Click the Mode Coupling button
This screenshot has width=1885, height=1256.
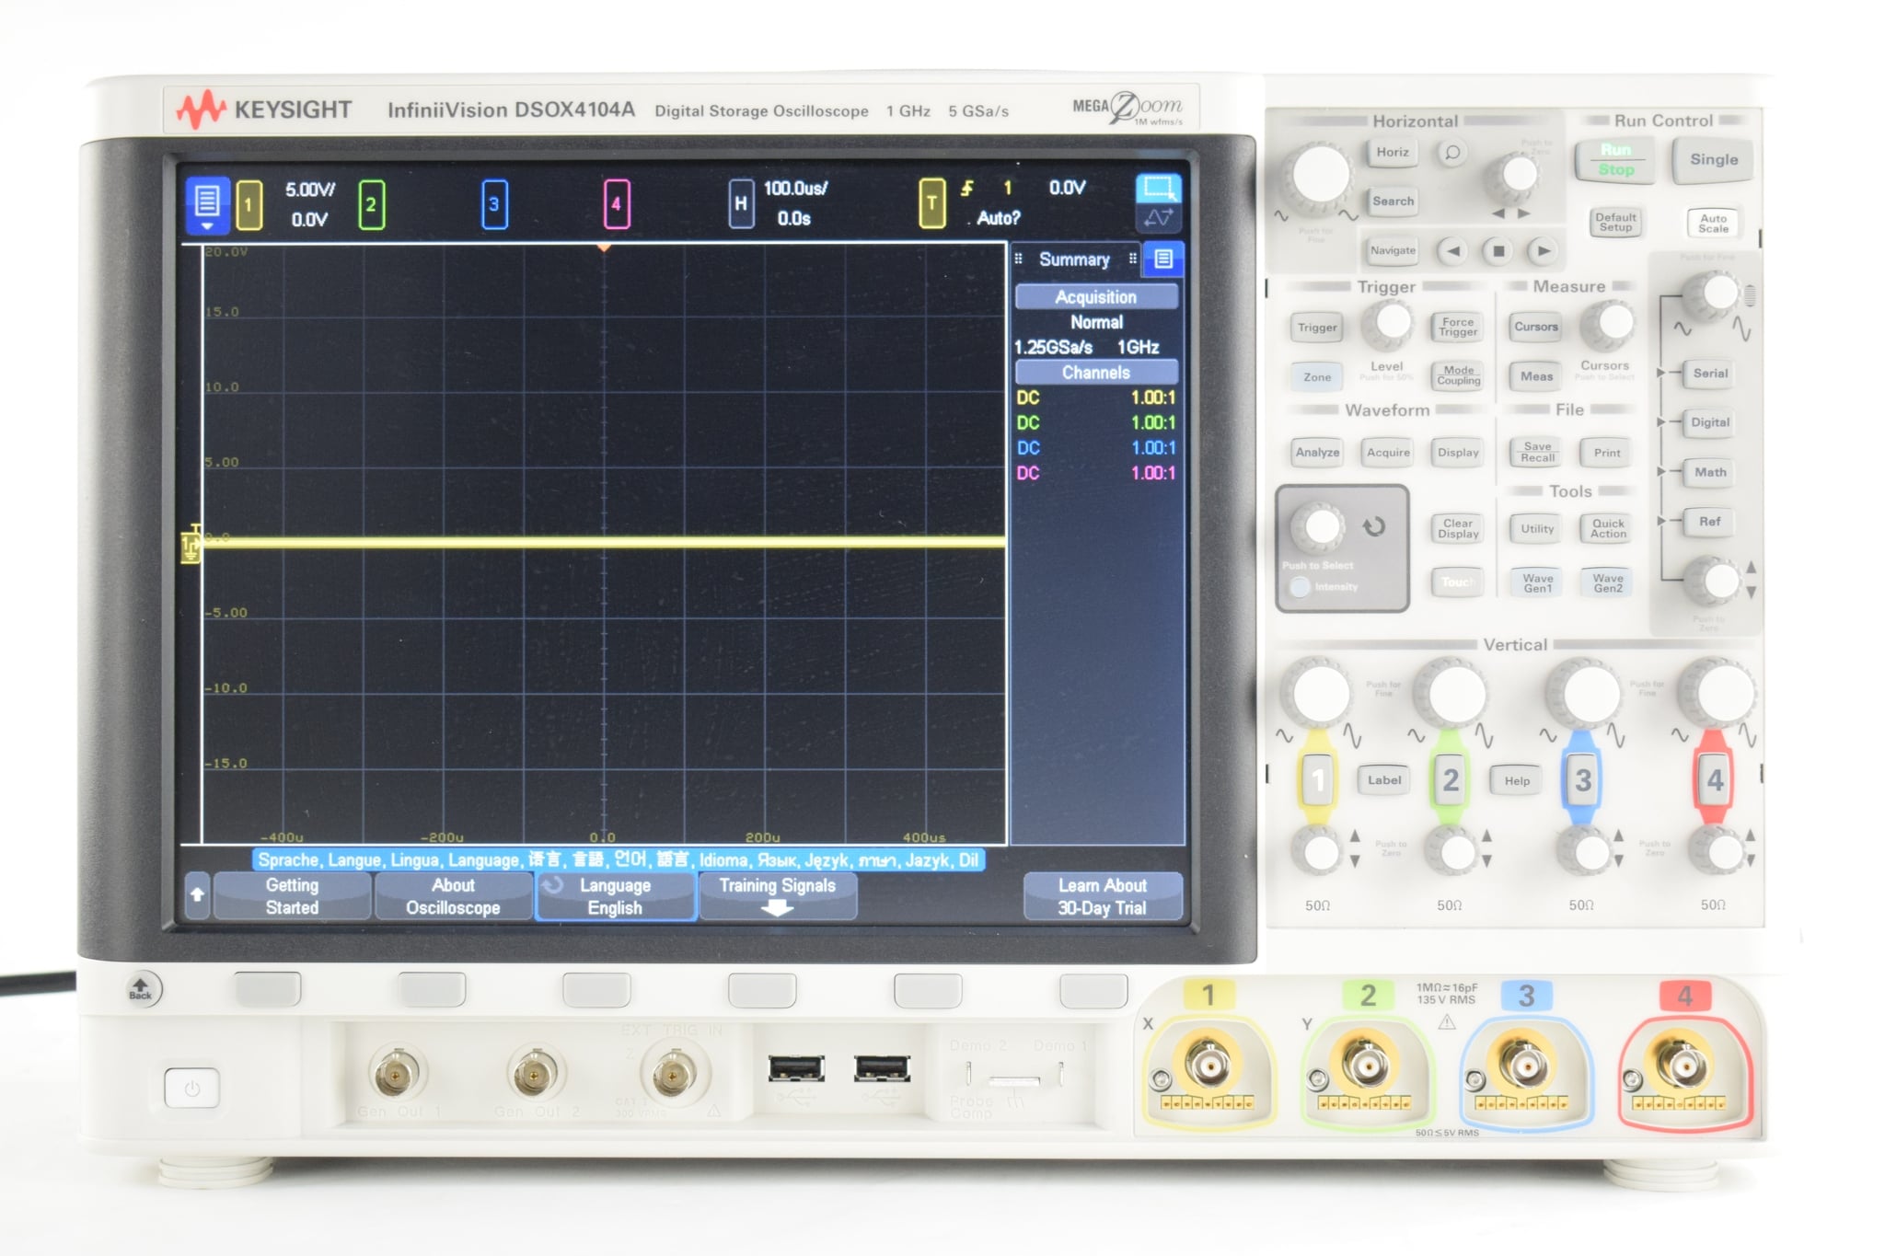[x=1458, y=375]
